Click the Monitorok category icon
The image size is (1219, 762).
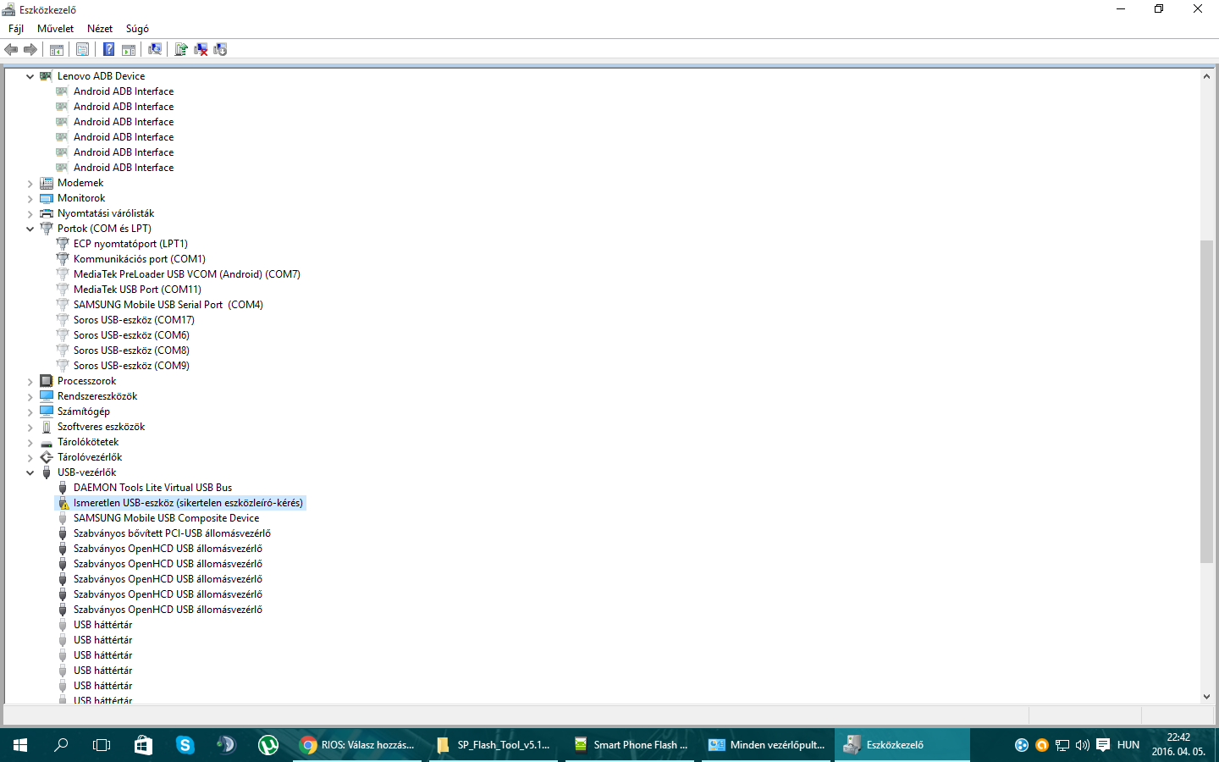47,198
